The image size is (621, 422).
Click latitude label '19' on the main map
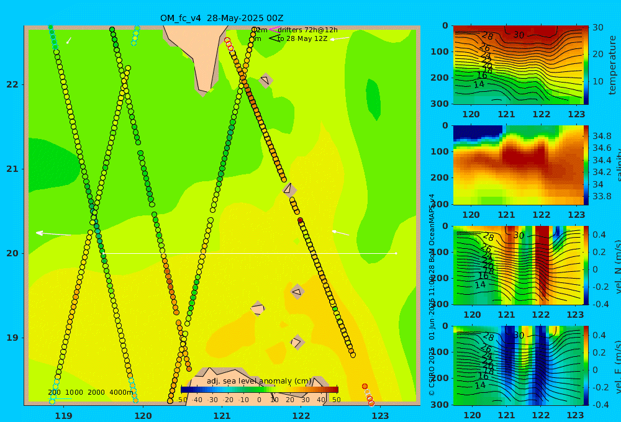[x=12, y=338]
